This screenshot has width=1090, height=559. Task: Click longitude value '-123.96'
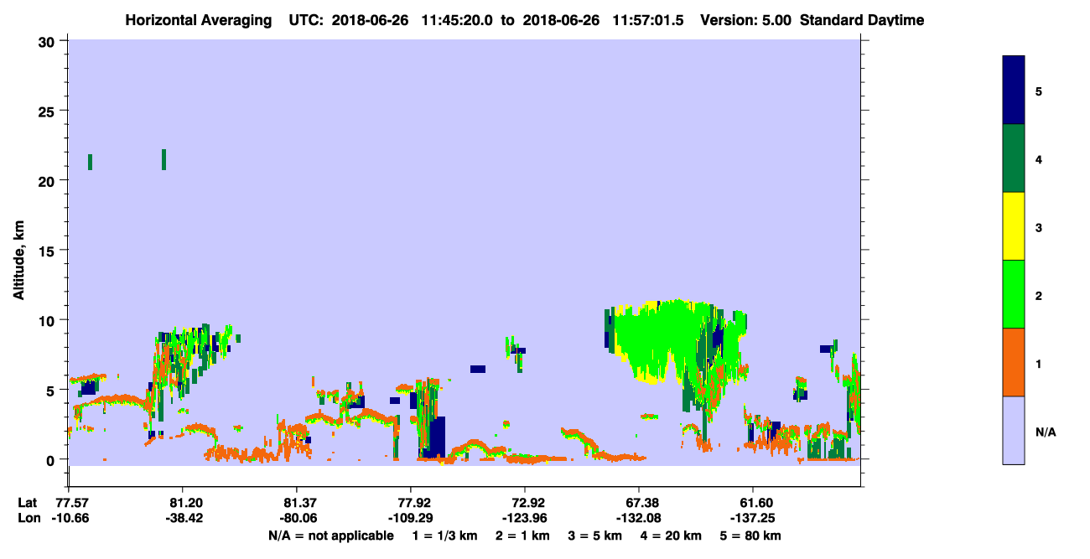click(525, 518)
